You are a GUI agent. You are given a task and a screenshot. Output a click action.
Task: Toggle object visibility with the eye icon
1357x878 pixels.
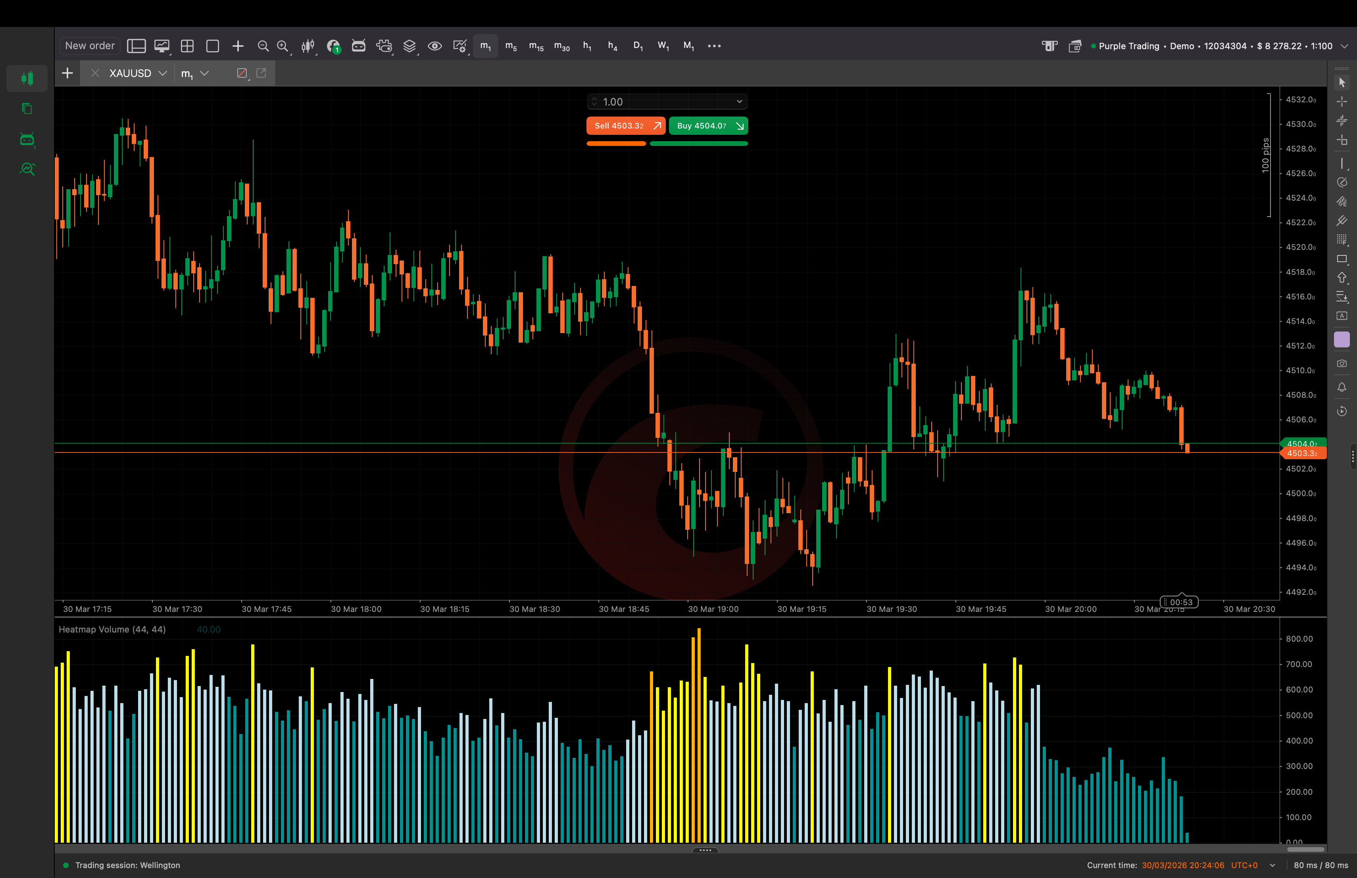click(435, 46)
